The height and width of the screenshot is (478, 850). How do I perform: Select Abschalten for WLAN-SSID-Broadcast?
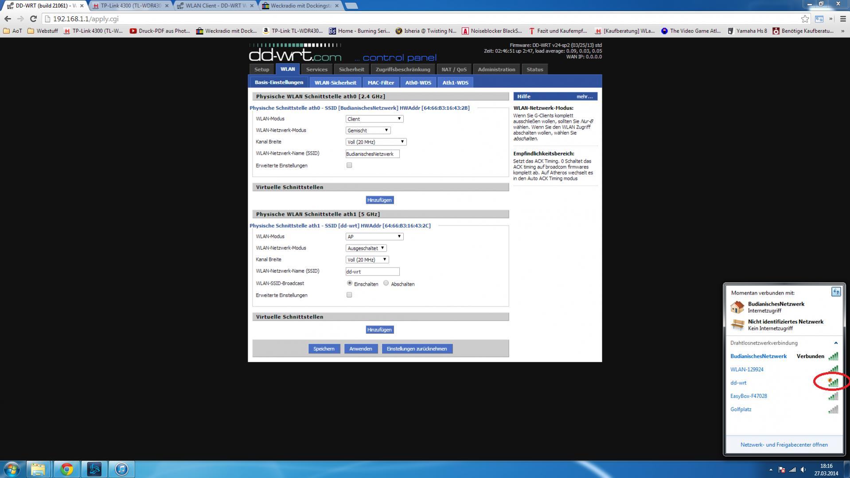[386, 283]
